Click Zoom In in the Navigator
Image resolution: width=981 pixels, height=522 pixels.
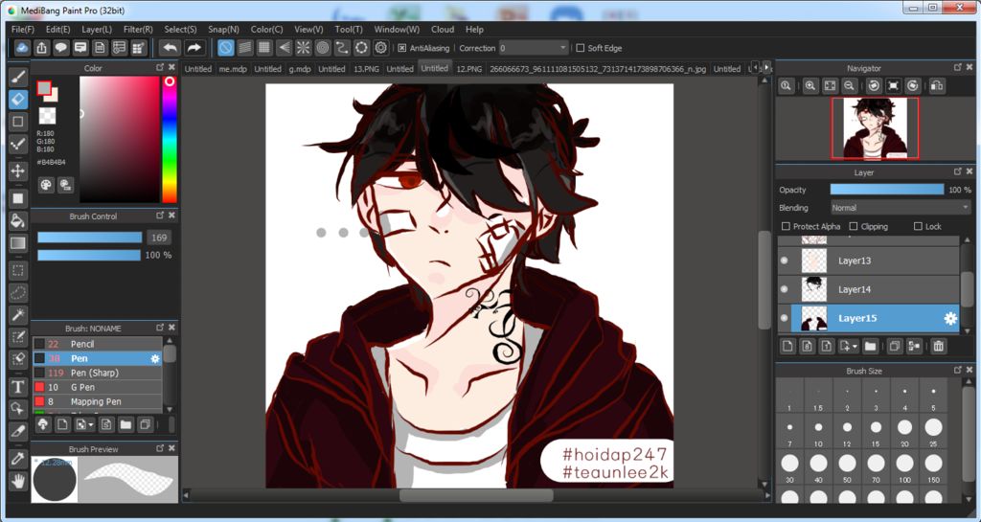[x=810, y=86]
